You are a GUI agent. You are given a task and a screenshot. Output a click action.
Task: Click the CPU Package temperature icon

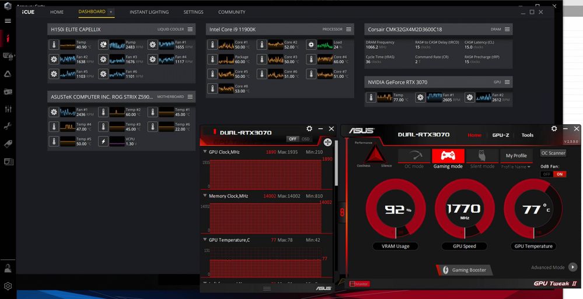point(212,59)
